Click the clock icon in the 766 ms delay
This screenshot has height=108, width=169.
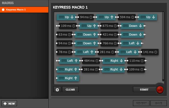(115, 43)
